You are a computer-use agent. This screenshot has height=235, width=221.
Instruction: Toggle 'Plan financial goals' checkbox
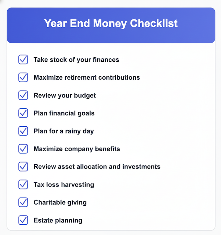(x=23, y=113)
